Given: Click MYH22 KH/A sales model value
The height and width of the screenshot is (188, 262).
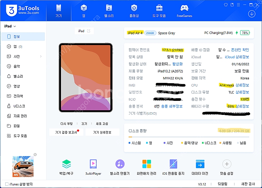Looking at the screenshot, I should [173, 78].
